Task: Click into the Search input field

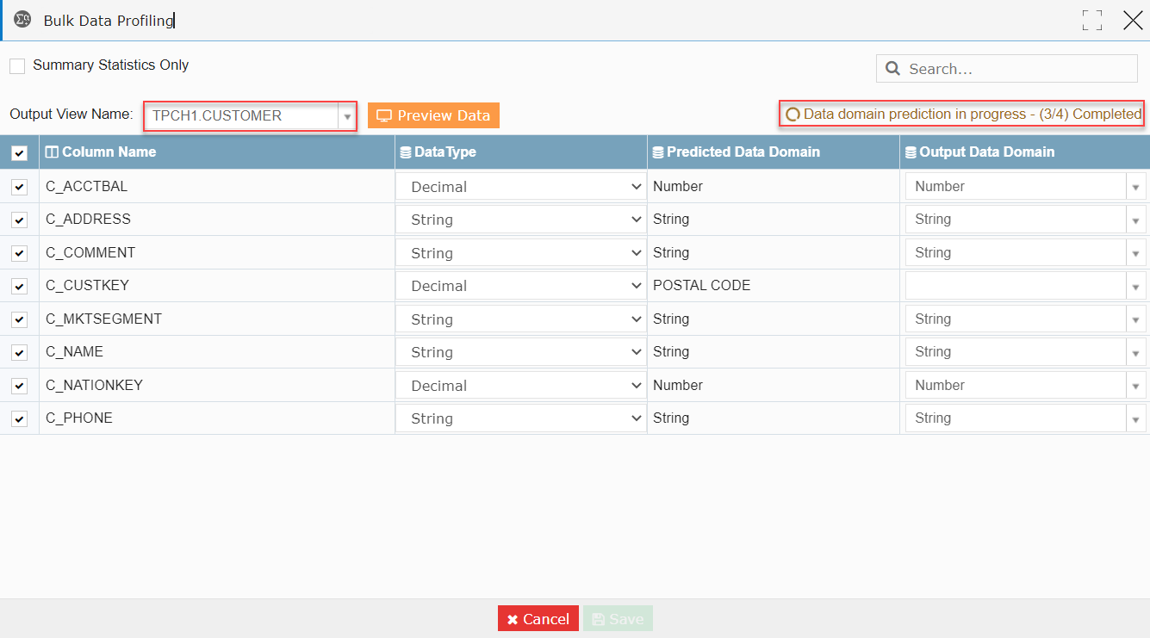Action: 1007,69
